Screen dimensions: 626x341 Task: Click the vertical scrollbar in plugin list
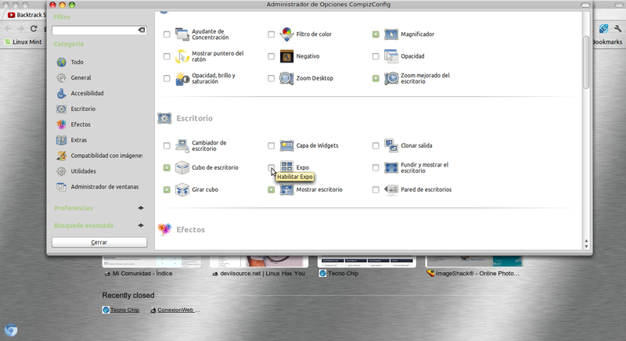586,63
